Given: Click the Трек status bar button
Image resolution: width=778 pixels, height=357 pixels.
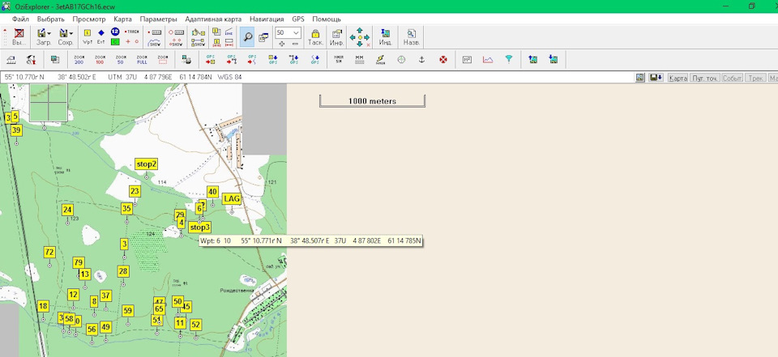Looking at the screenshot, I should tap(755, 78).
